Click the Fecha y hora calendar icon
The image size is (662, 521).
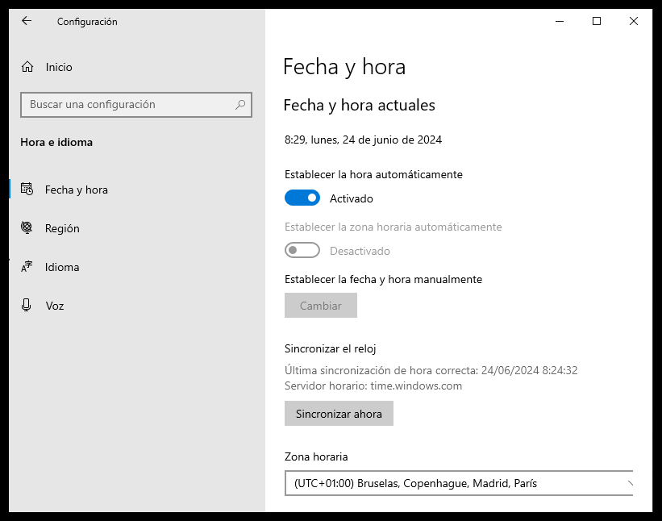click(x=27, y=189)
